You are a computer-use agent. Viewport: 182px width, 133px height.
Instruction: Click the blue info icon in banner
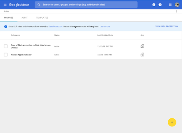tap(5, 27)
